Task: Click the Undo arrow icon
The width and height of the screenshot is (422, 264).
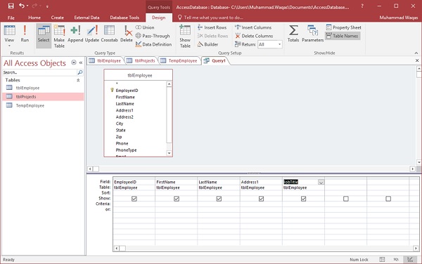Action: pos(22,6)
